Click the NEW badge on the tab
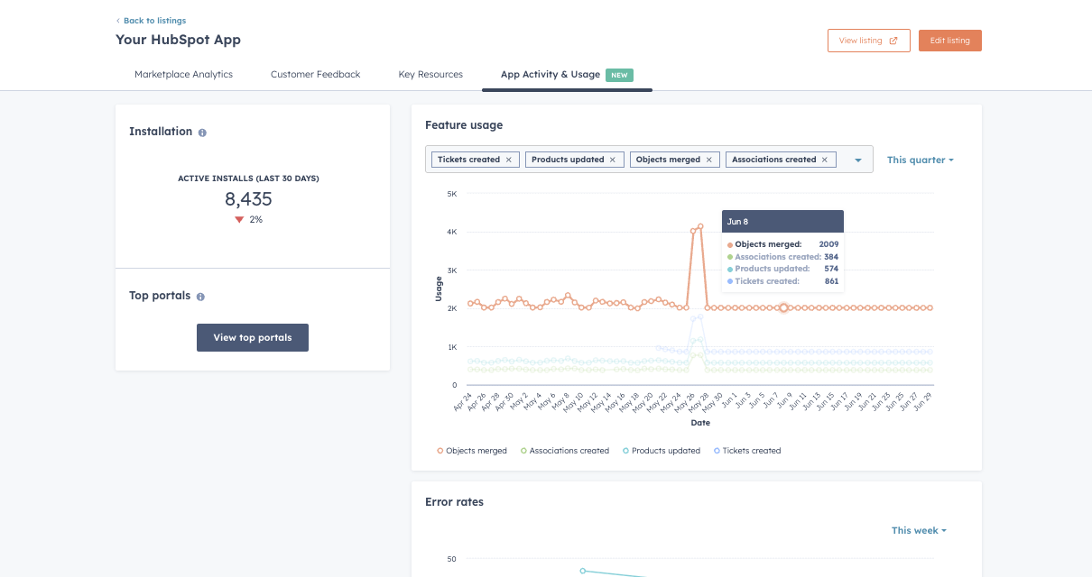 pos(619,75)
